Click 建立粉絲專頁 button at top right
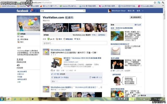The image size is (167, 104). (136, 17)
